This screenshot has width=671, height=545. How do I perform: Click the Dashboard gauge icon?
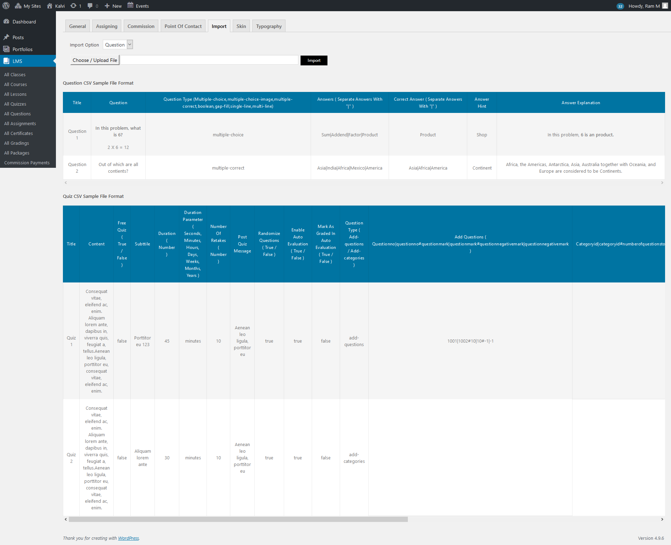coord(6,21)
